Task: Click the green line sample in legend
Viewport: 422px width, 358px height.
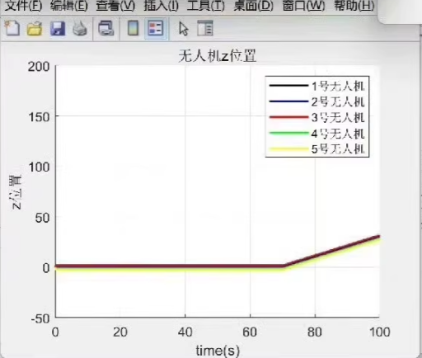Action: coord(288,134)
